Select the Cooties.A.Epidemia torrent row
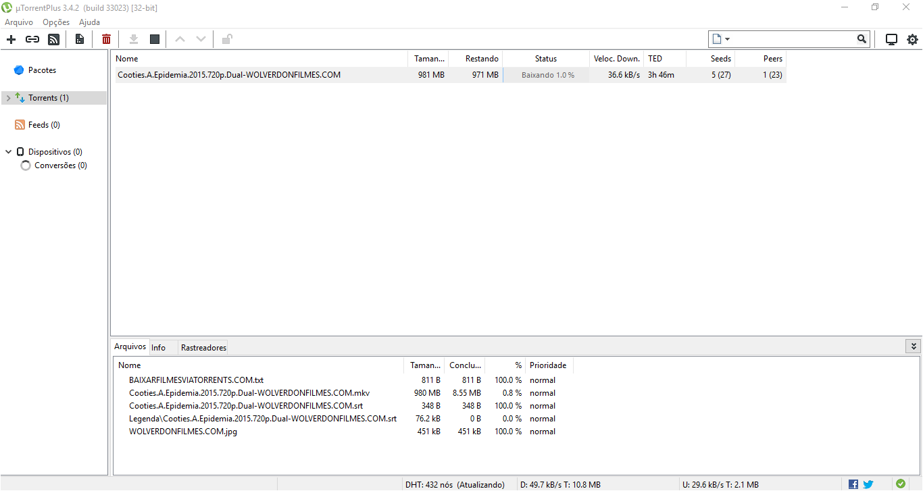Image resolution: width=923 pixels, height=491 pixels. pyautogui.click(x=449, y=75)
